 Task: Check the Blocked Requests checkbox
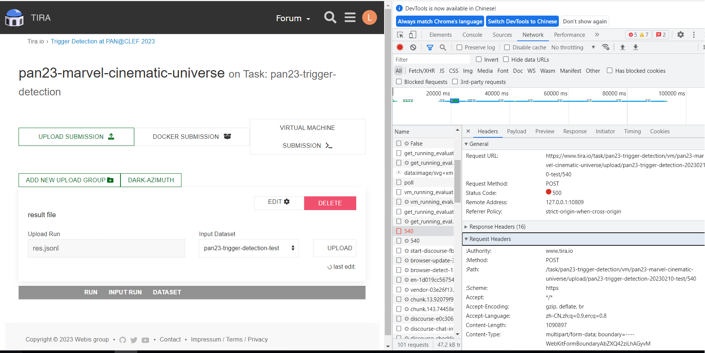pos(399,82)
